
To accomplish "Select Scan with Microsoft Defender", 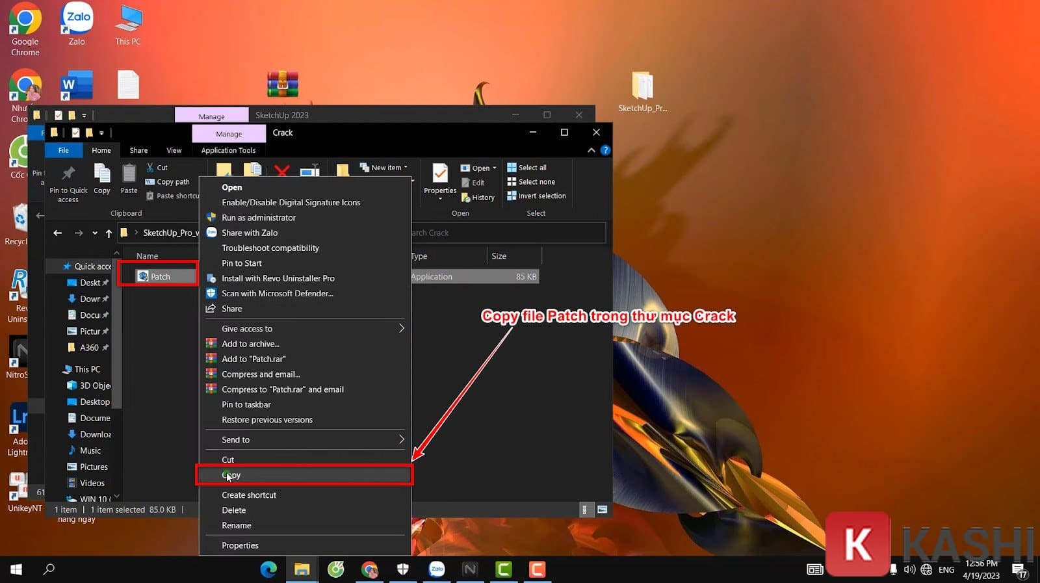I will point(304,294).
